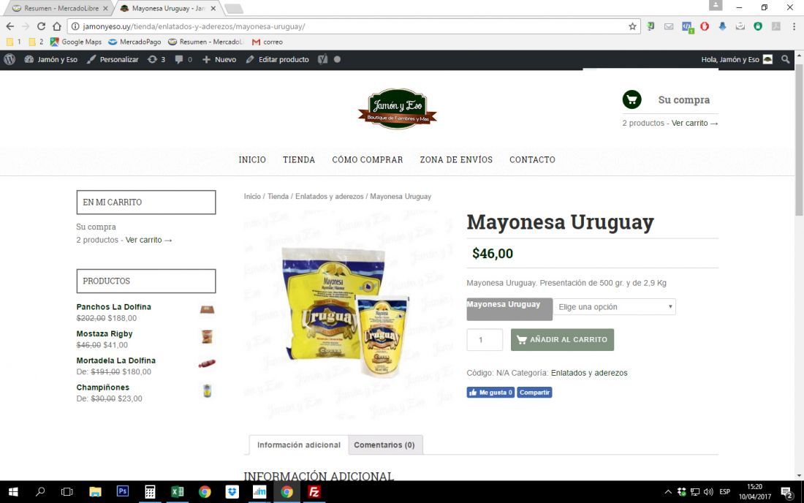This screenshot has width=804, height=503.
Task: Switch to Comentarios (0) tab
Action: [384, 445]
